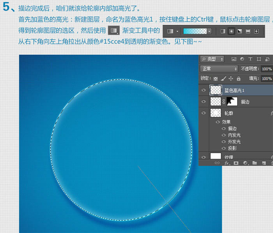Screen dimensions: 273x233
Task: Choose the Radial gradient style
Action: (x=231, y=31)
